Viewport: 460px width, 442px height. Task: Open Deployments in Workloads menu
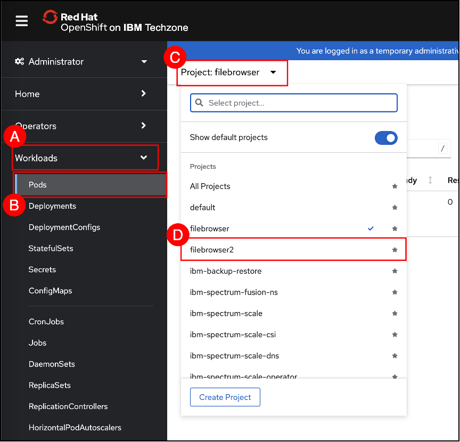click(x=52, y=206)
